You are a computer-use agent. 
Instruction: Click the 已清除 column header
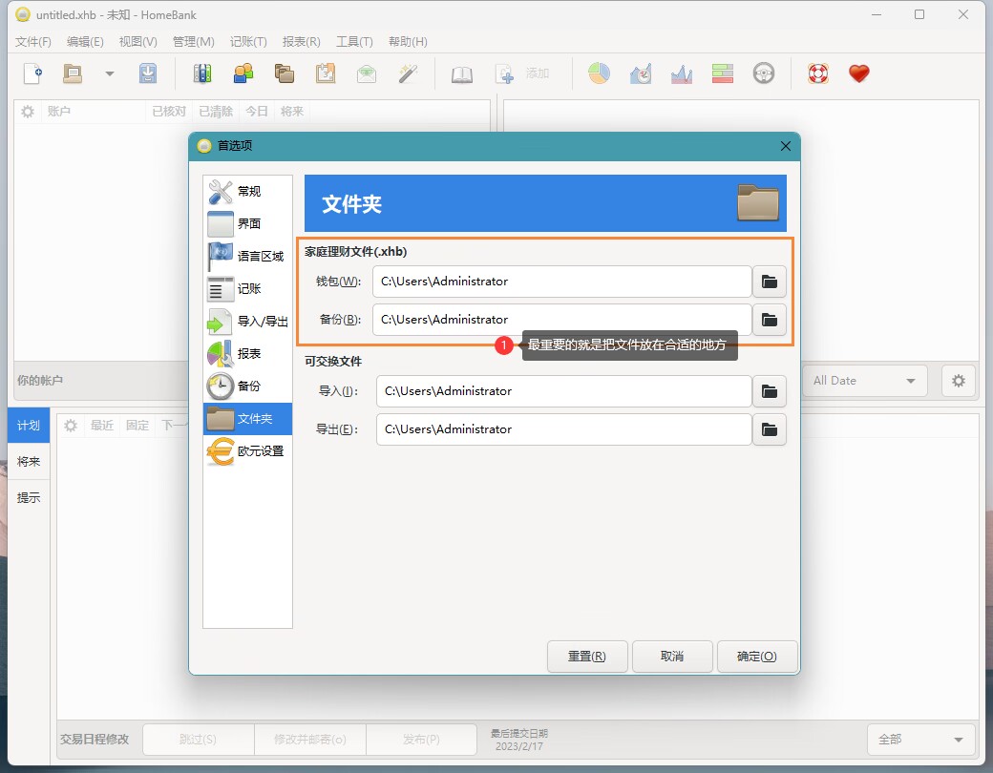pyautogui.click(x=216, y=112)
